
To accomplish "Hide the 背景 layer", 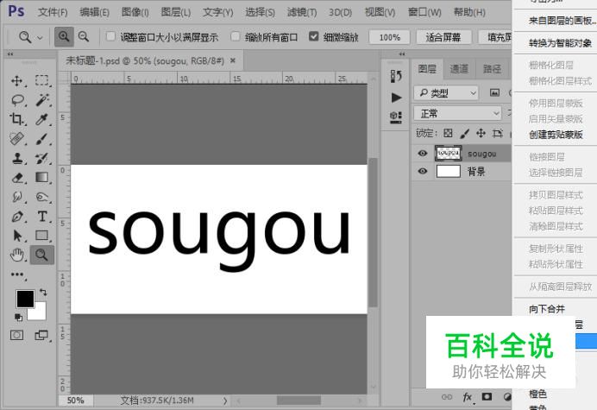I will tap(422, 171).
